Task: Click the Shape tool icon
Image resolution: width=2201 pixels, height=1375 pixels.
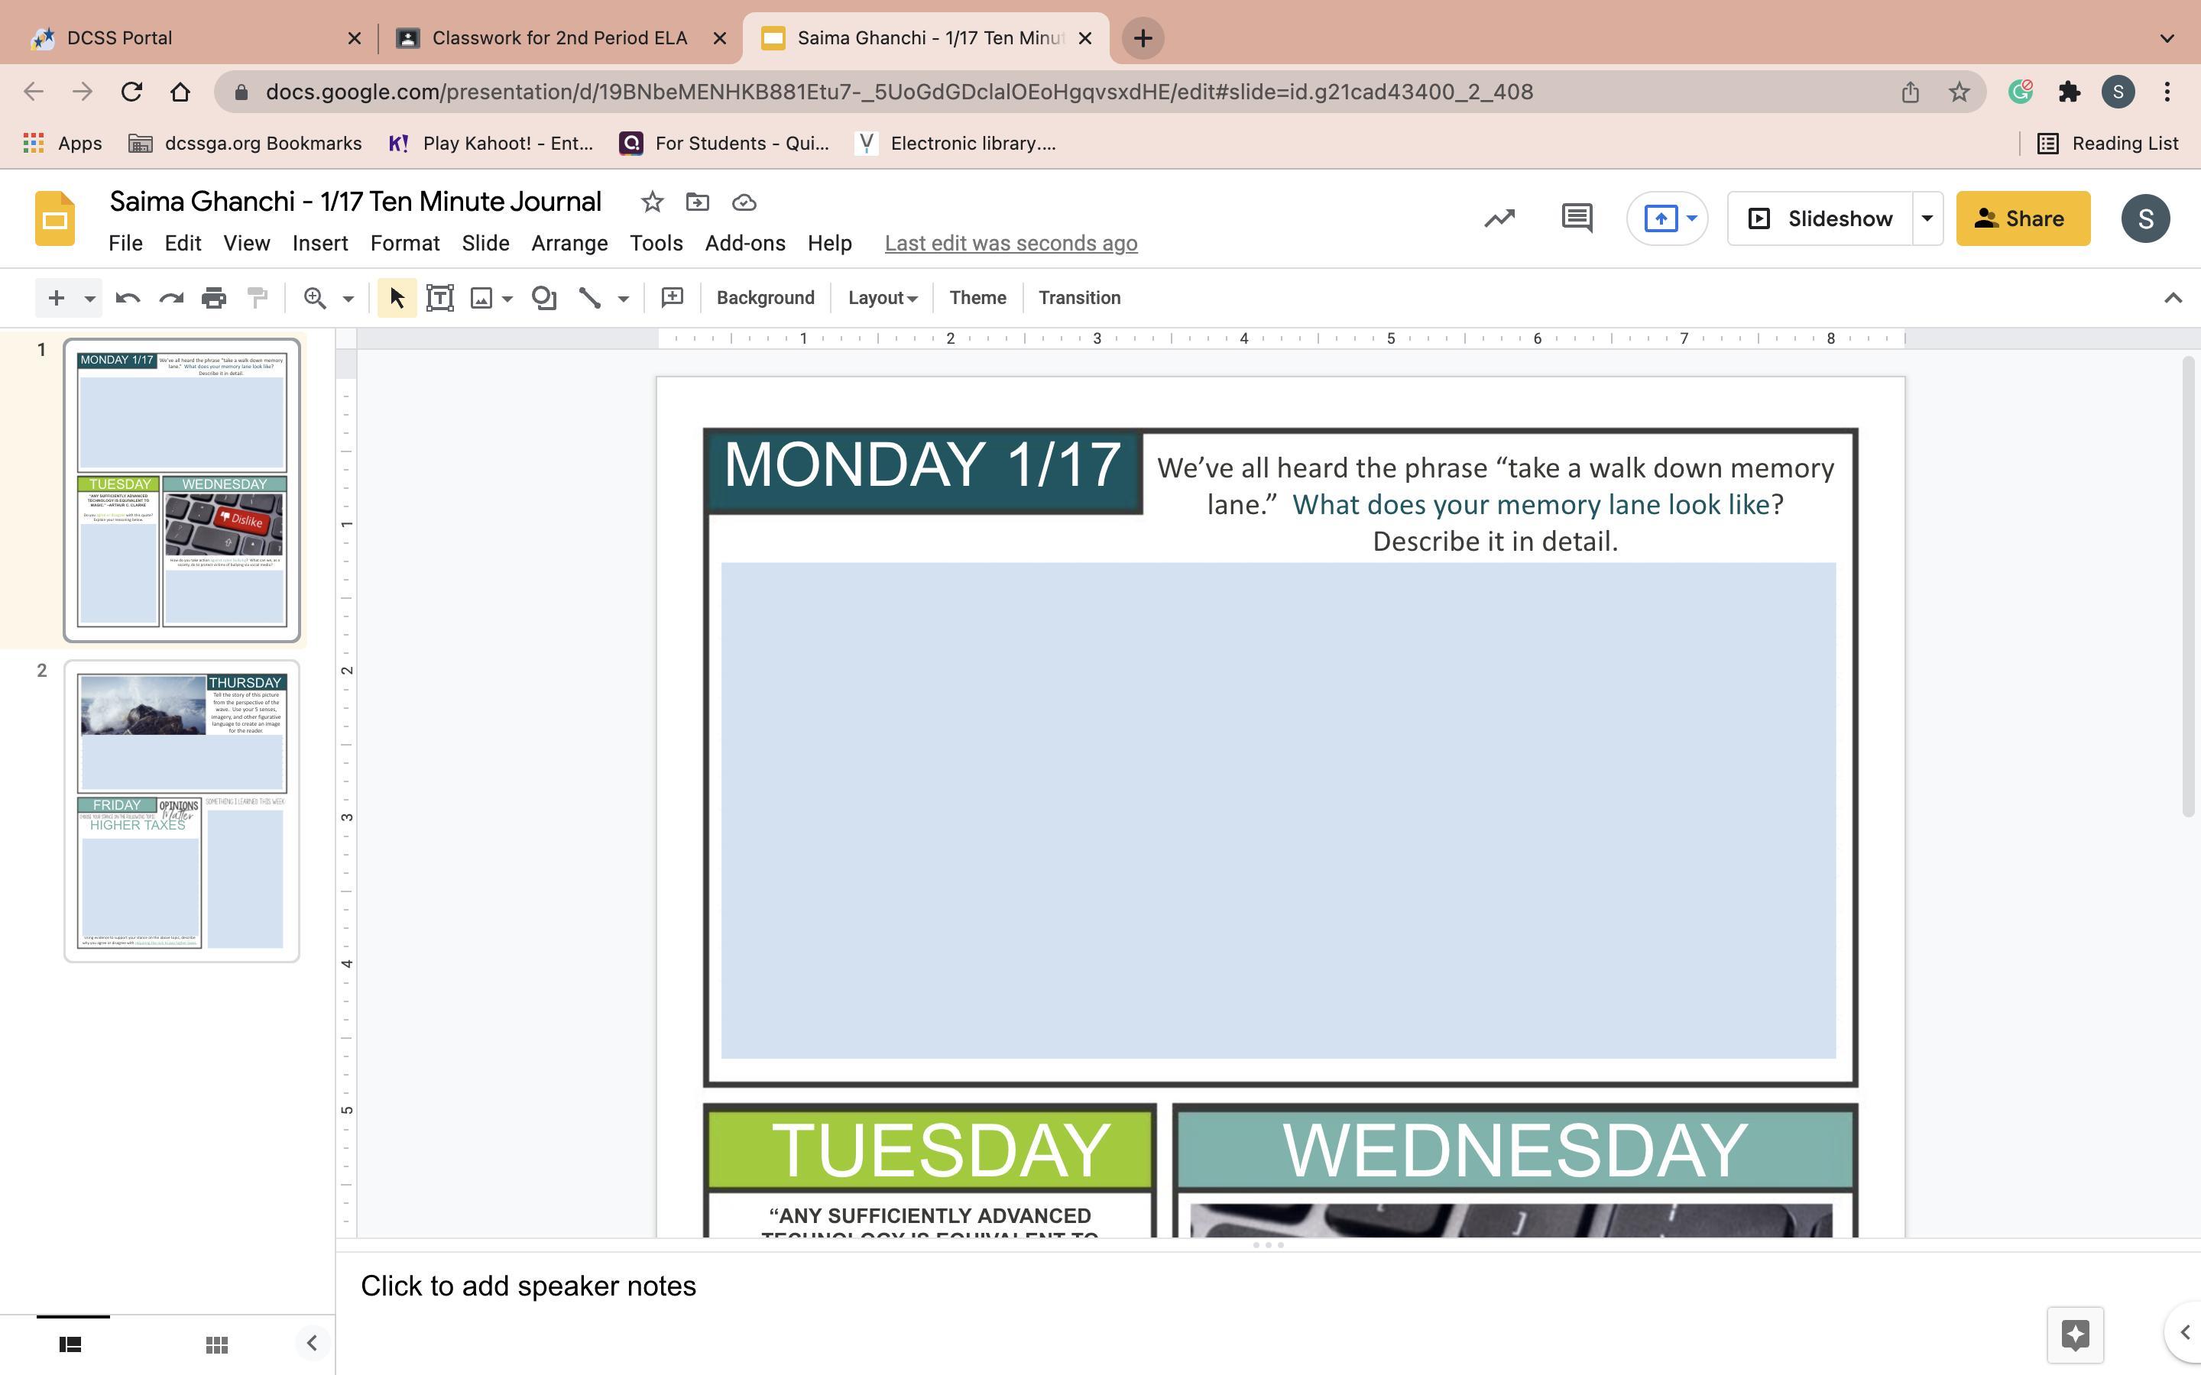Action: 544,297
